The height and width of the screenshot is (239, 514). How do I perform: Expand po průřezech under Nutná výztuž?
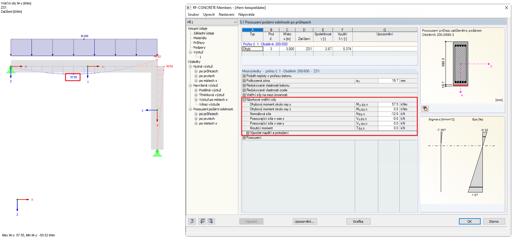pos(196,71)
